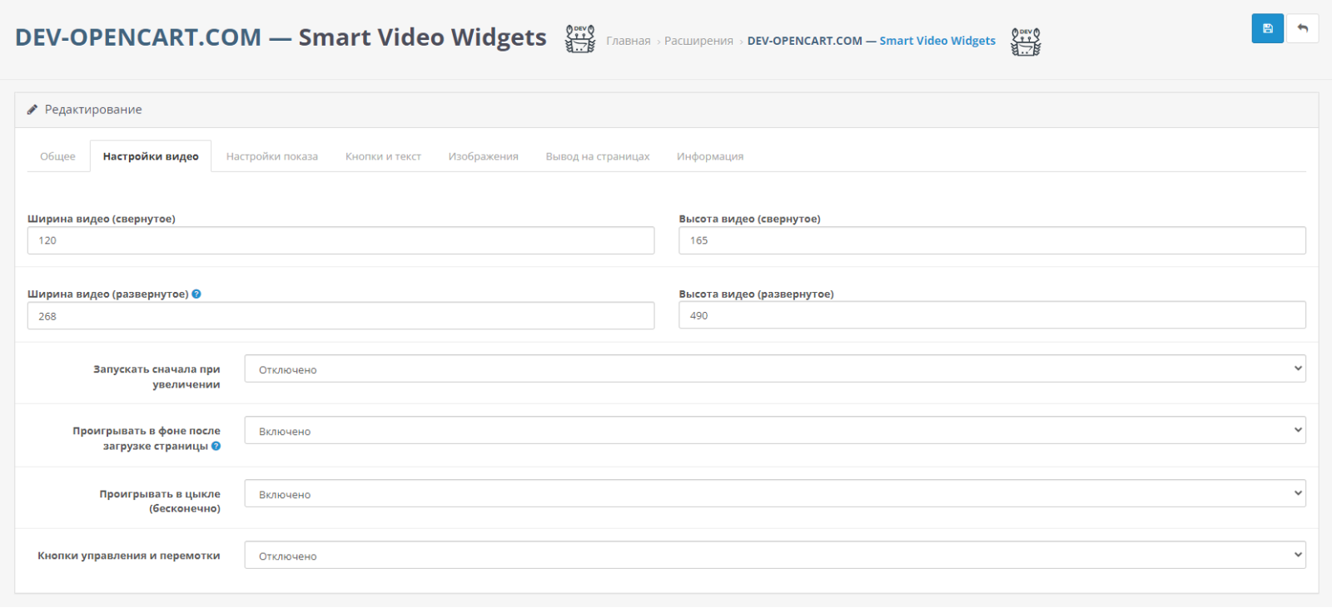
Task: Click help icon beside Ширина видео (развернутое)
Action: (x=196, y=294)
